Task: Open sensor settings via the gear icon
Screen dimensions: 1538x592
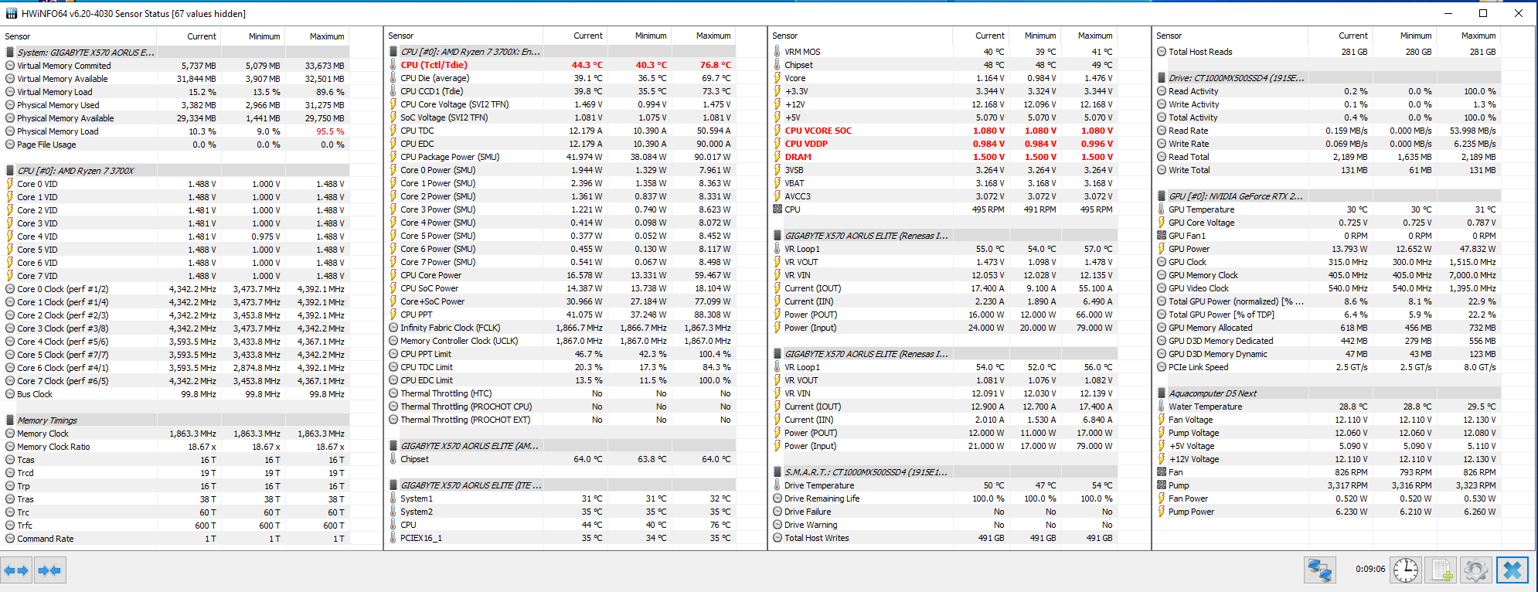Action: tap(1475, 570)
